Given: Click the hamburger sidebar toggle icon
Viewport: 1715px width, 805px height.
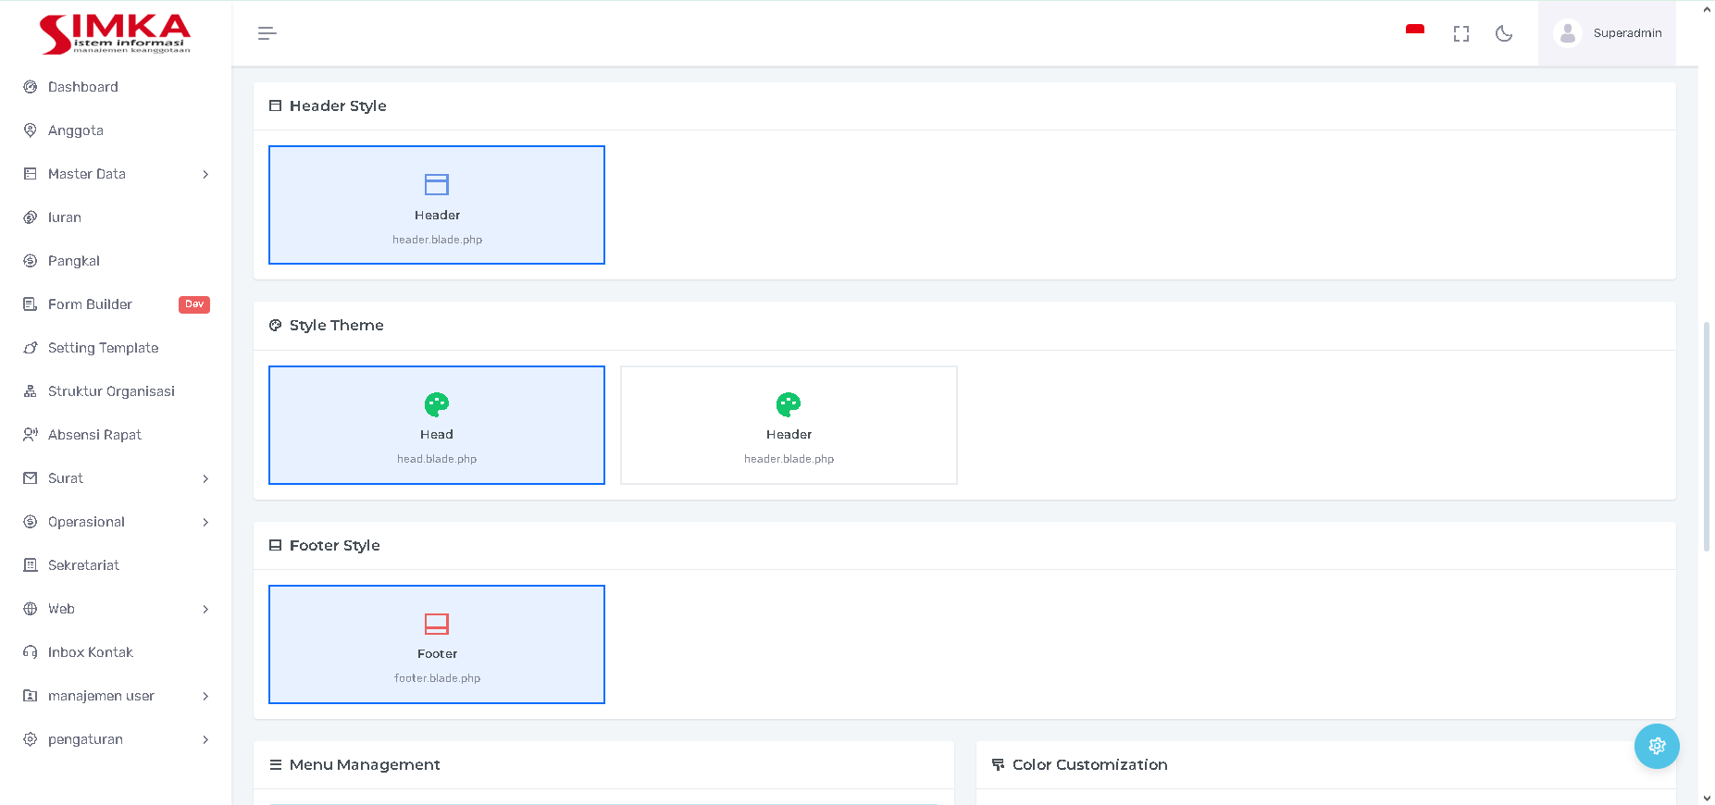Looking at the screenshot, I should click(267, 33).
